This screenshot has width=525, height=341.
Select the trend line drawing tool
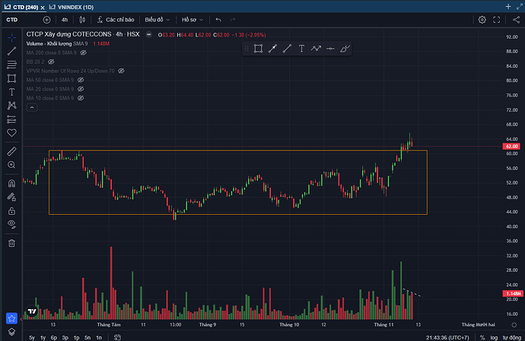click(x=11, y=51)
